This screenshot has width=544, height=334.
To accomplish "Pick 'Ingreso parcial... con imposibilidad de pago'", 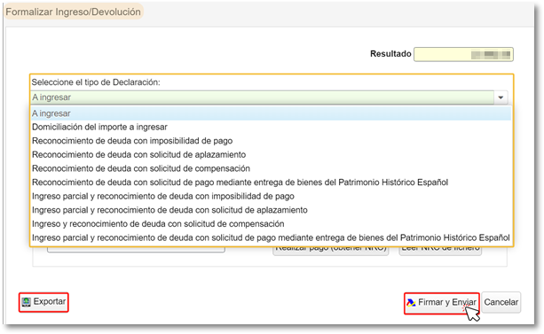I will [x=271, y=197].
